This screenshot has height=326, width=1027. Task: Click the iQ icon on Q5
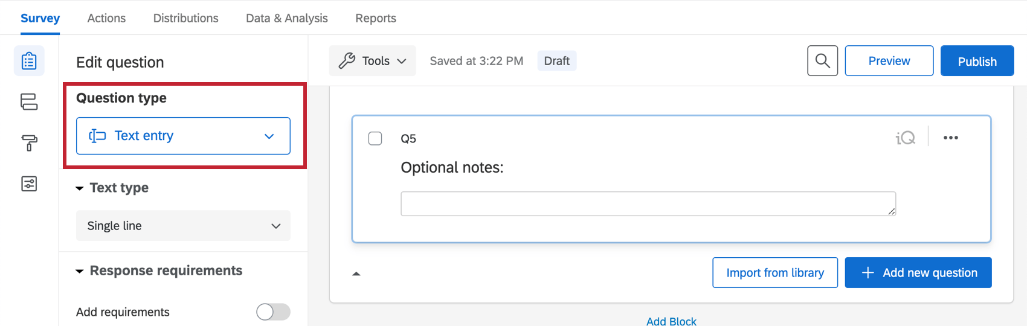pos(905,138)
